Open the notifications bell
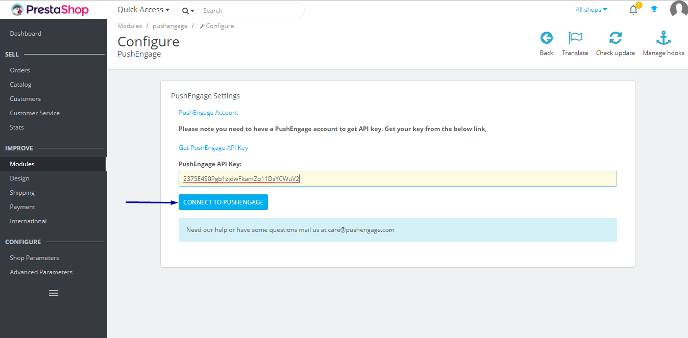Viewport: 688px width, 338px height. point(633,10)
